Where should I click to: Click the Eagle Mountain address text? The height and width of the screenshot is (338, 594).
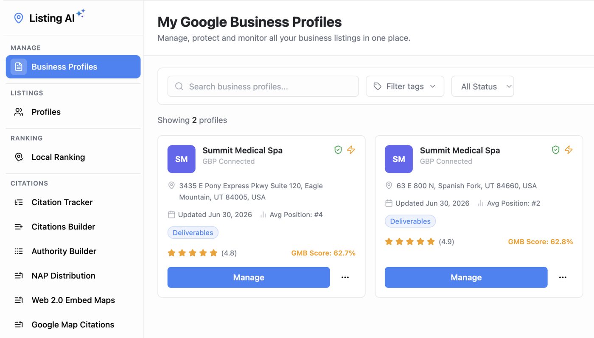click(x=251, y=191)
